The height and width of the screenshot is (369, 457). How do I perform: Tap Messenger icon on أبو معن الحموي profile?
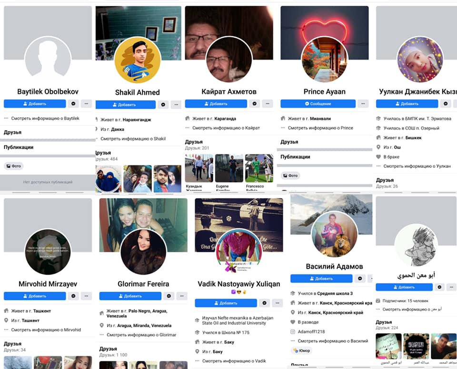440,287
